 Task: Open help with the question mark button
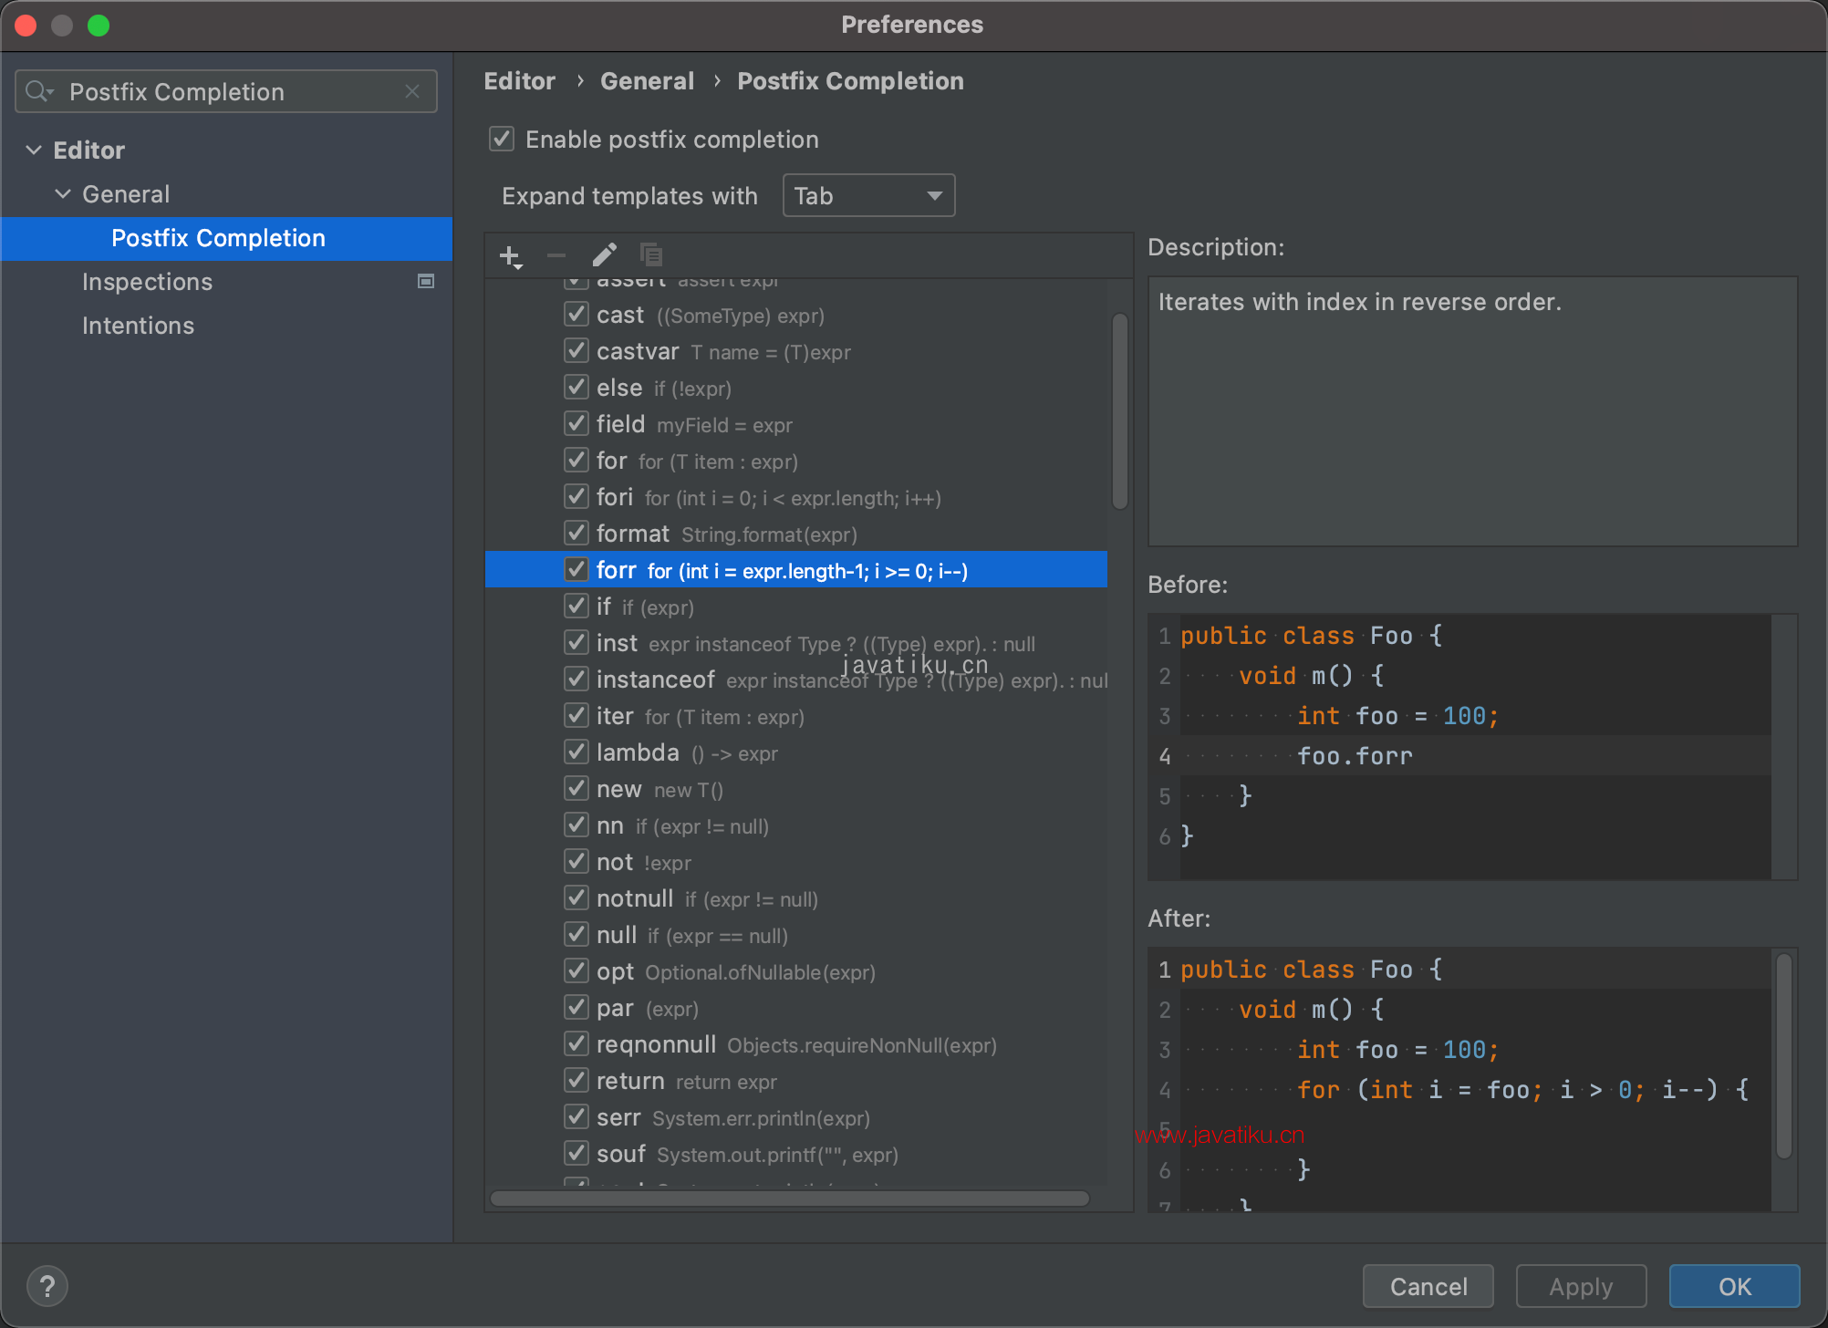[x=47, y=1286]
